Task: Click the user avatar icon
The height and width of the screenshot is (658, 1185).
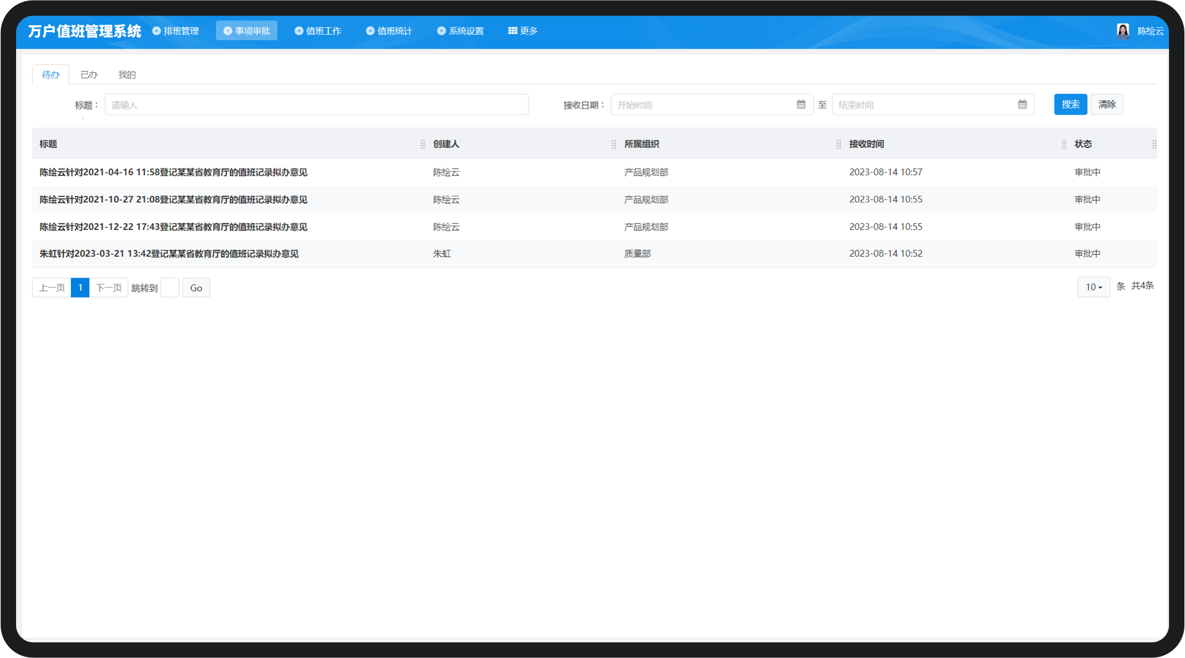Action: [x=1123, y=31]
